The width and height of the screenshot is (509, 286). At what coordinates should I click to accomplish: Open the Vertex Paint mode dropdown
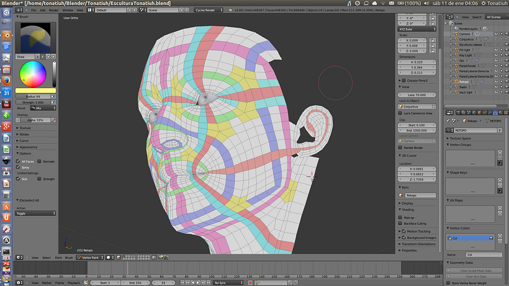point(90,257)
